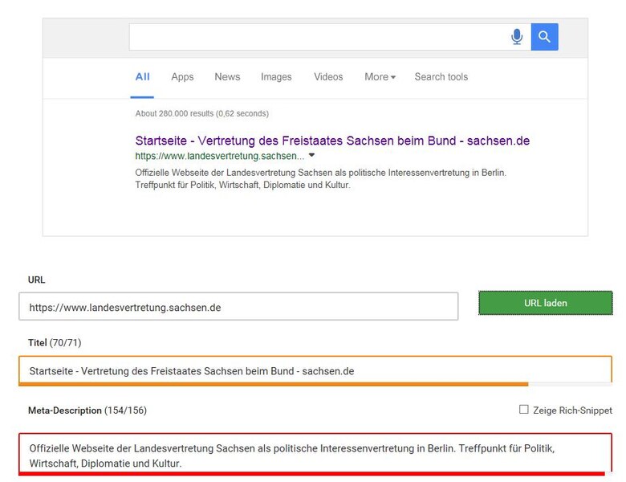This screenshot has width=626, height=482.
Task: Open the Startseite Vertretung des Freistaates Sachsen result
Action: (332, 141)
